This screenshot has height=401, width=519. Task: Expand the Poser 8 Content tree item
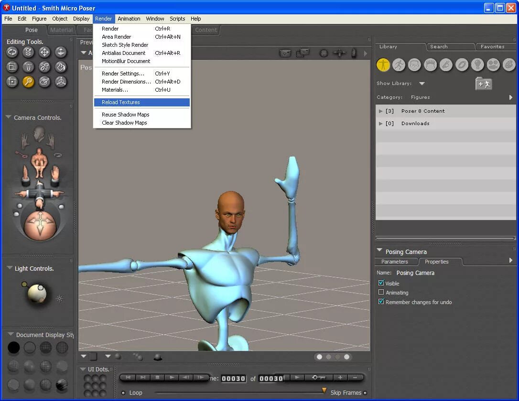coord(380,111)
